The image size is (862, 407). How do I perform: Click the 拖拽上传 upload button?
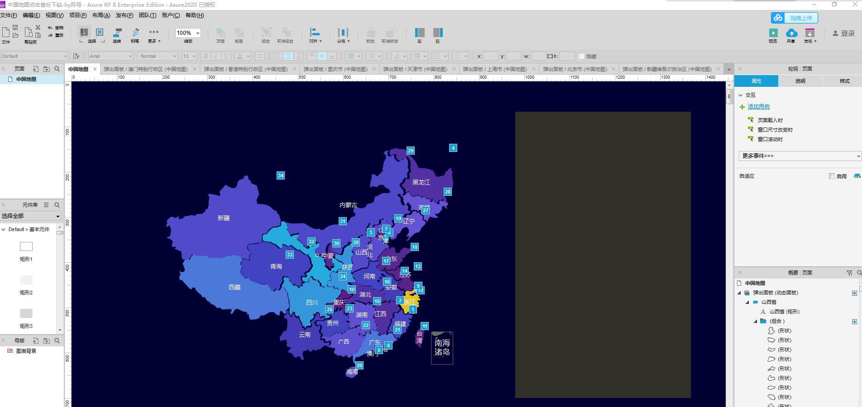(x=795, y=18)
